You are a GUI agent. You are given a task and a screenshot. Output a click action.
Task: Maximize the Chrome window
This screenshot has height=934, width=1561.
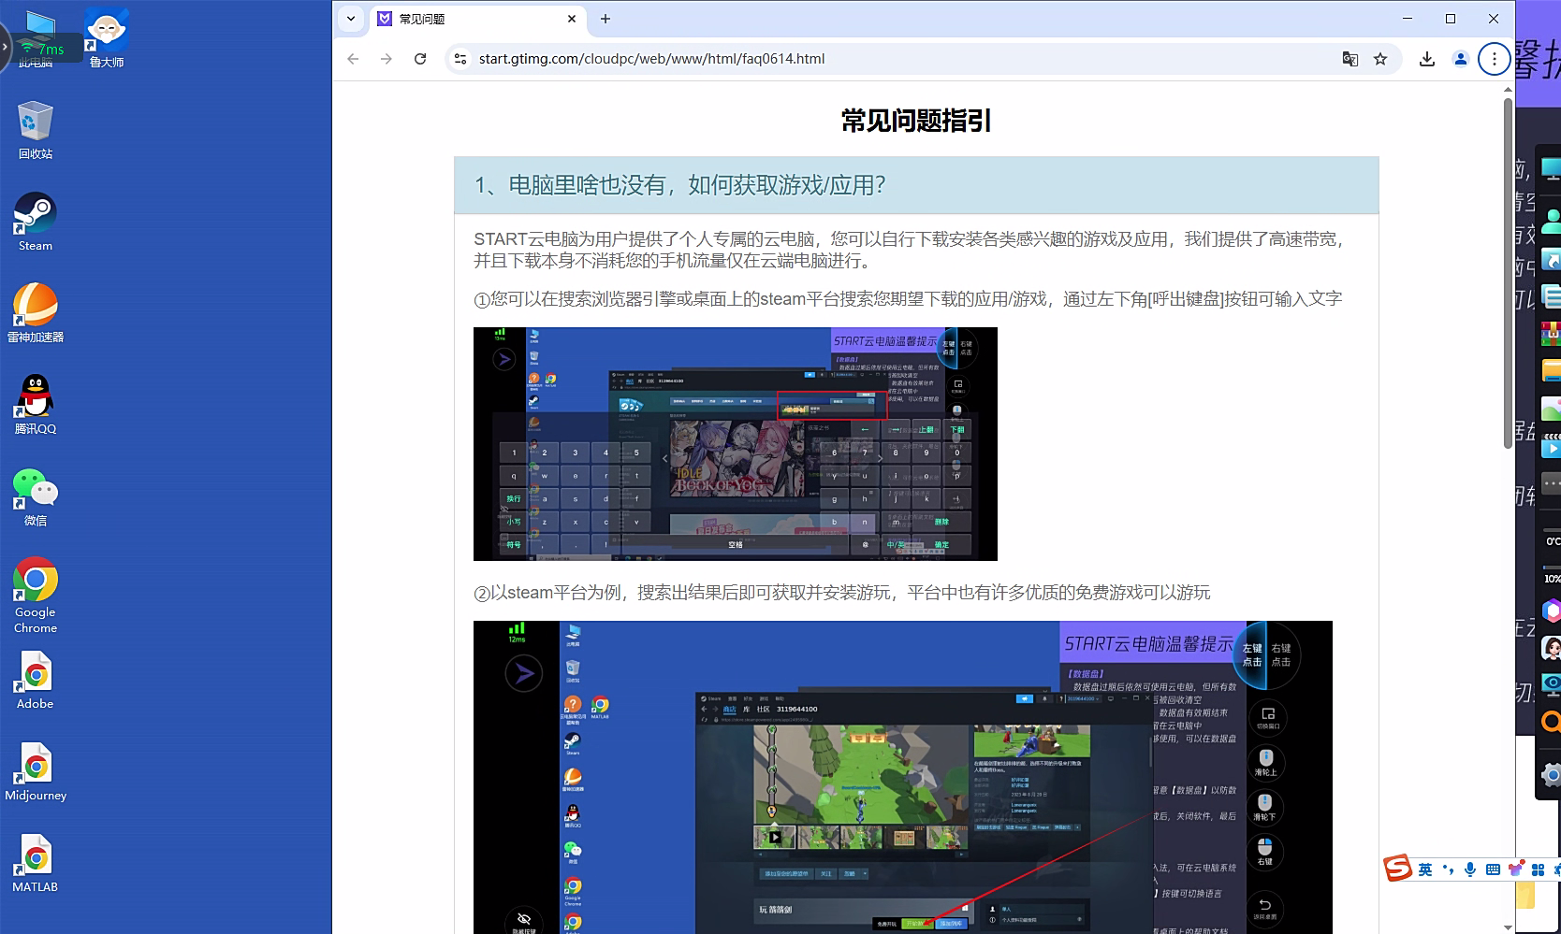click(1451, 19)
